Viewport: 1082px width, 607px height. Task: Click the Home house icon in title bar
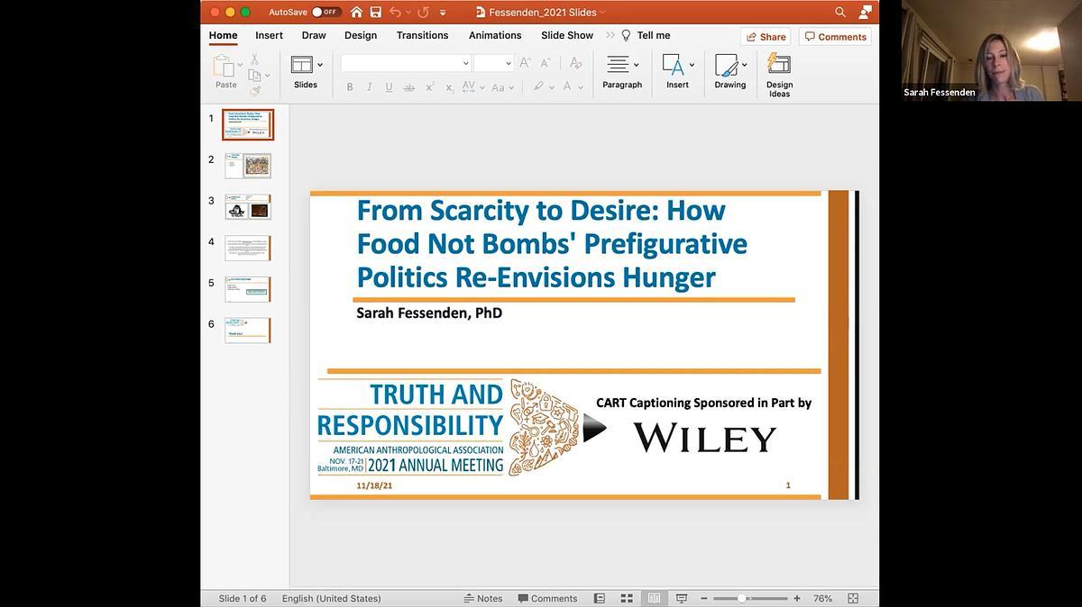pyautogui.click(x=357, y=13)
